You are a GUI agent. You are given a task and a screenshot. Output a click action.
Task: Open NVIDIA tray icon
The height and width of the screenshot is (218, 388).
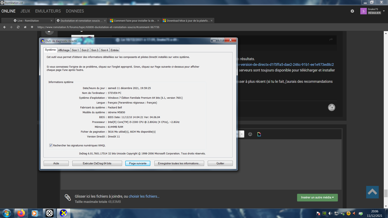(324, 213)
